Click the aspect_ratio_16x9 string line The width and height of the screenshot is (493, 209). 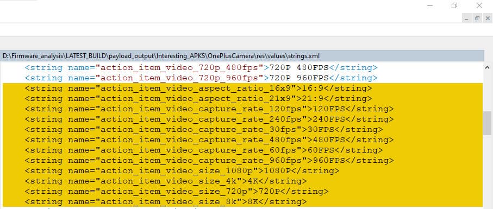coord(198,88)
